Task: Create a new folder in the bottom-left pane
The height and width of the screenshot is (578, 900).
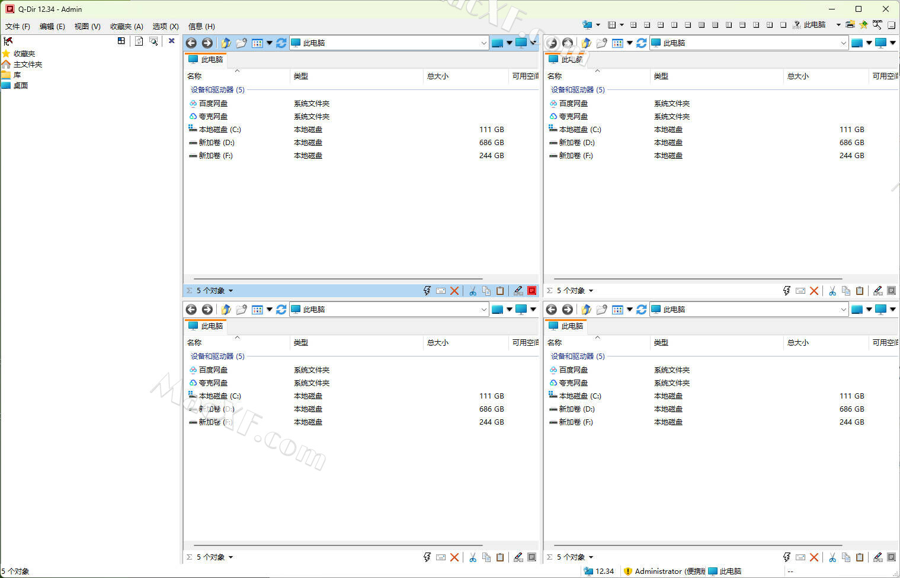Action: [x=241, y=310]
